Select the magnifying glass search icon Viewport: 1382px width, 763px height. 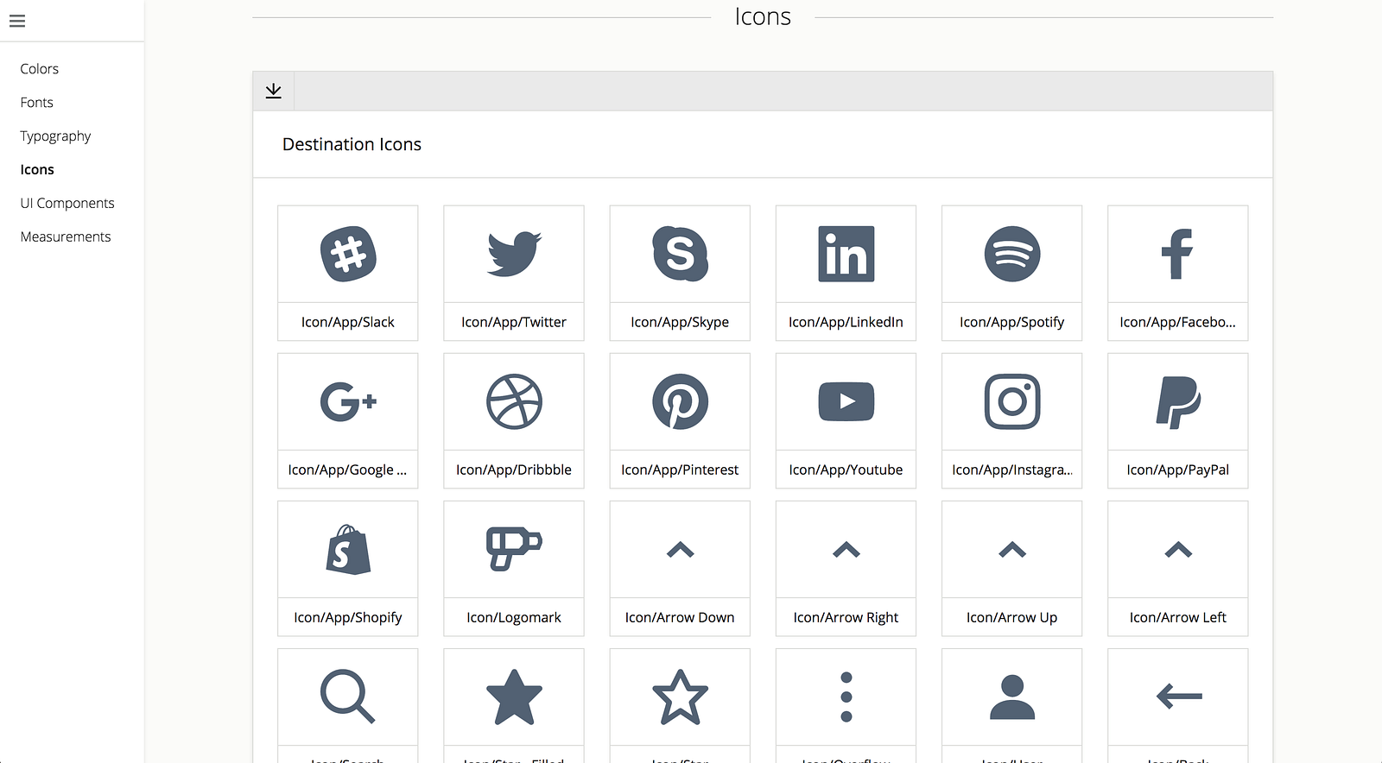pos(348,696)
